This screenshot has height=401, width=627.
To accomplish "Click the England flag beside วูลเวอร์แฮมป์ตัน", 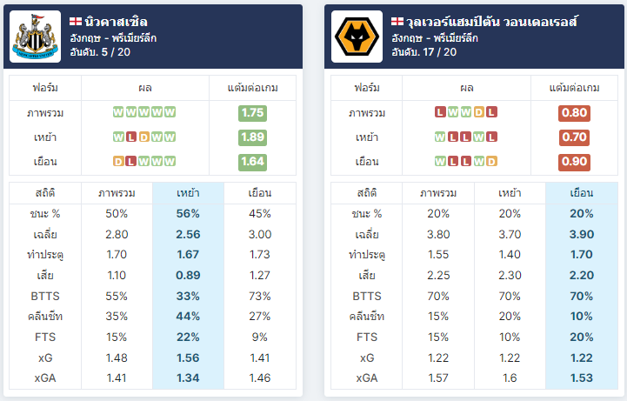I will pos(397,21).
